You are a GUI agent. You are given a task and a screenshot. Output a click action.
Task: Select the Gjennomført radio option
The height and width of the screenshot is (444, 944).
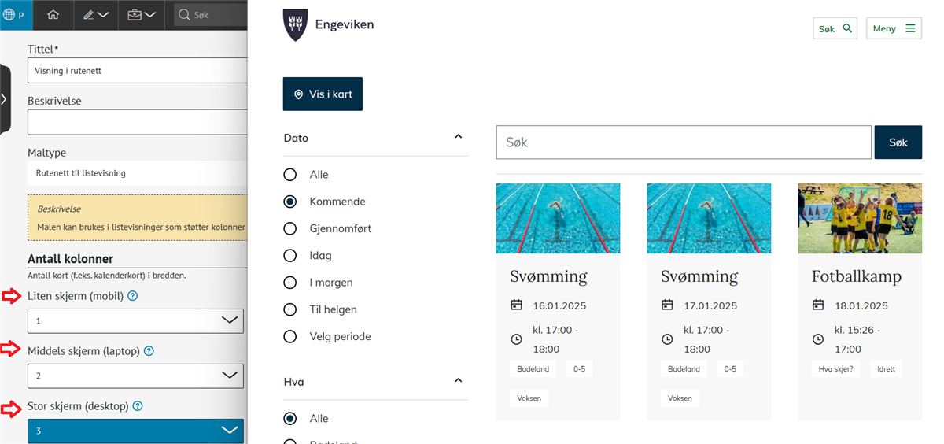tap(290, 228)
